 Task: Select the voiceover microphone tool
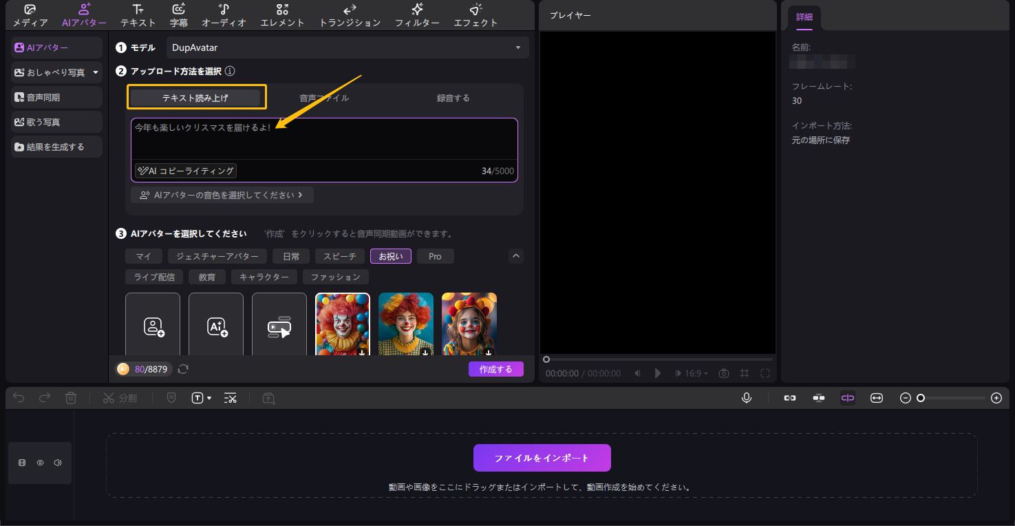747,398
